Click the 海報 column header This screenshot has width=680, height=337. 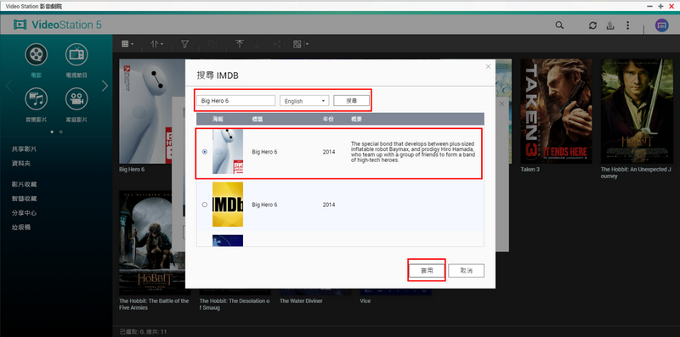(218, 119)
